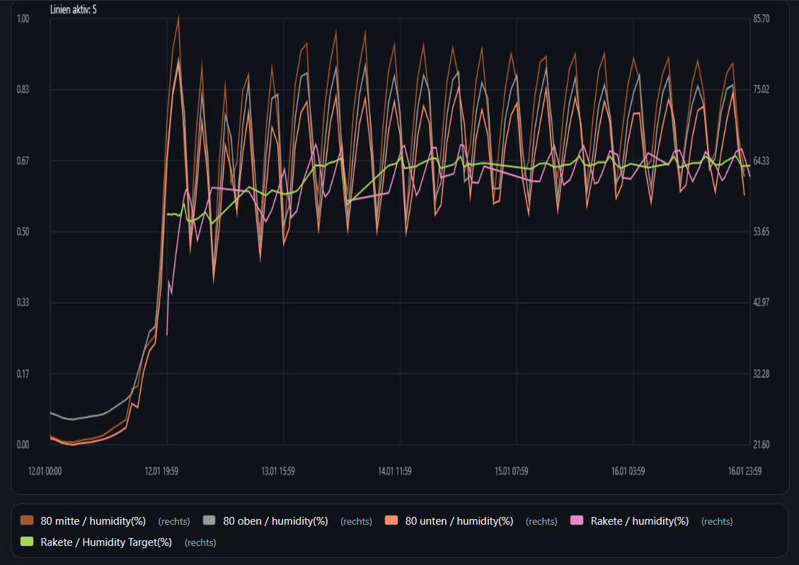
Task: Toggle the Rakete / Humidity Target(%) line
Action: [106, 542]
